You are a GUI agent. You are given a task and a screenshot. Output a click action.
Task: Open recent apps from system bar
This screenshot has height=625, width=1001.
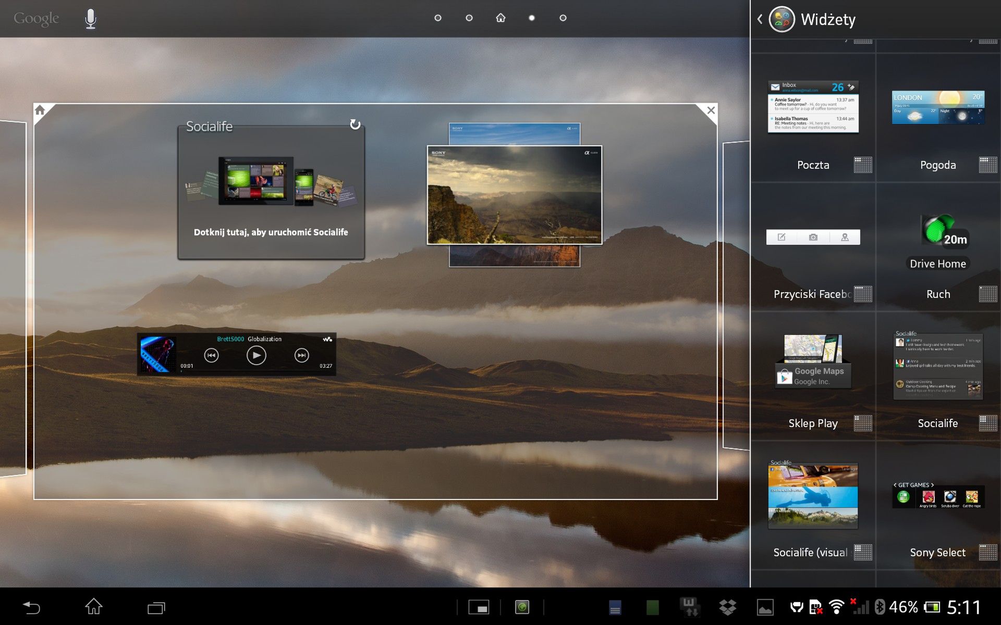tap(156, 607)
